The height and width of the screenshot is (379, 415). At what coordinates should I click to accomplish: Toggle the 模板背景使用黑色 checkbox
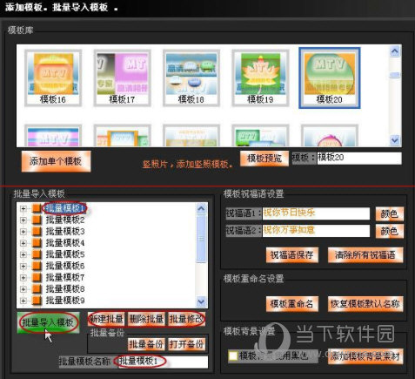(232, 355)
